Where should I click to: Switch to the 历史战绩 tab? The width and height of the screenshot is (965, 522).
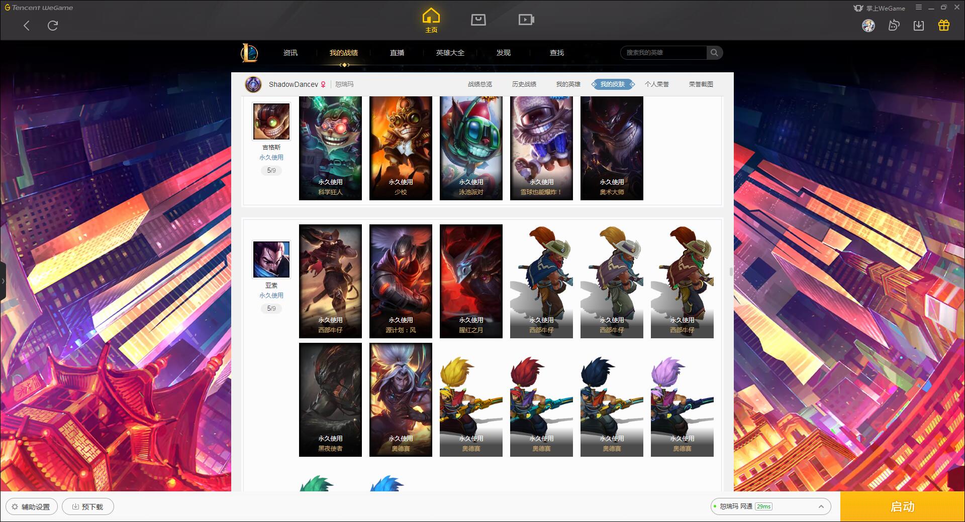(x=524, y=84)
